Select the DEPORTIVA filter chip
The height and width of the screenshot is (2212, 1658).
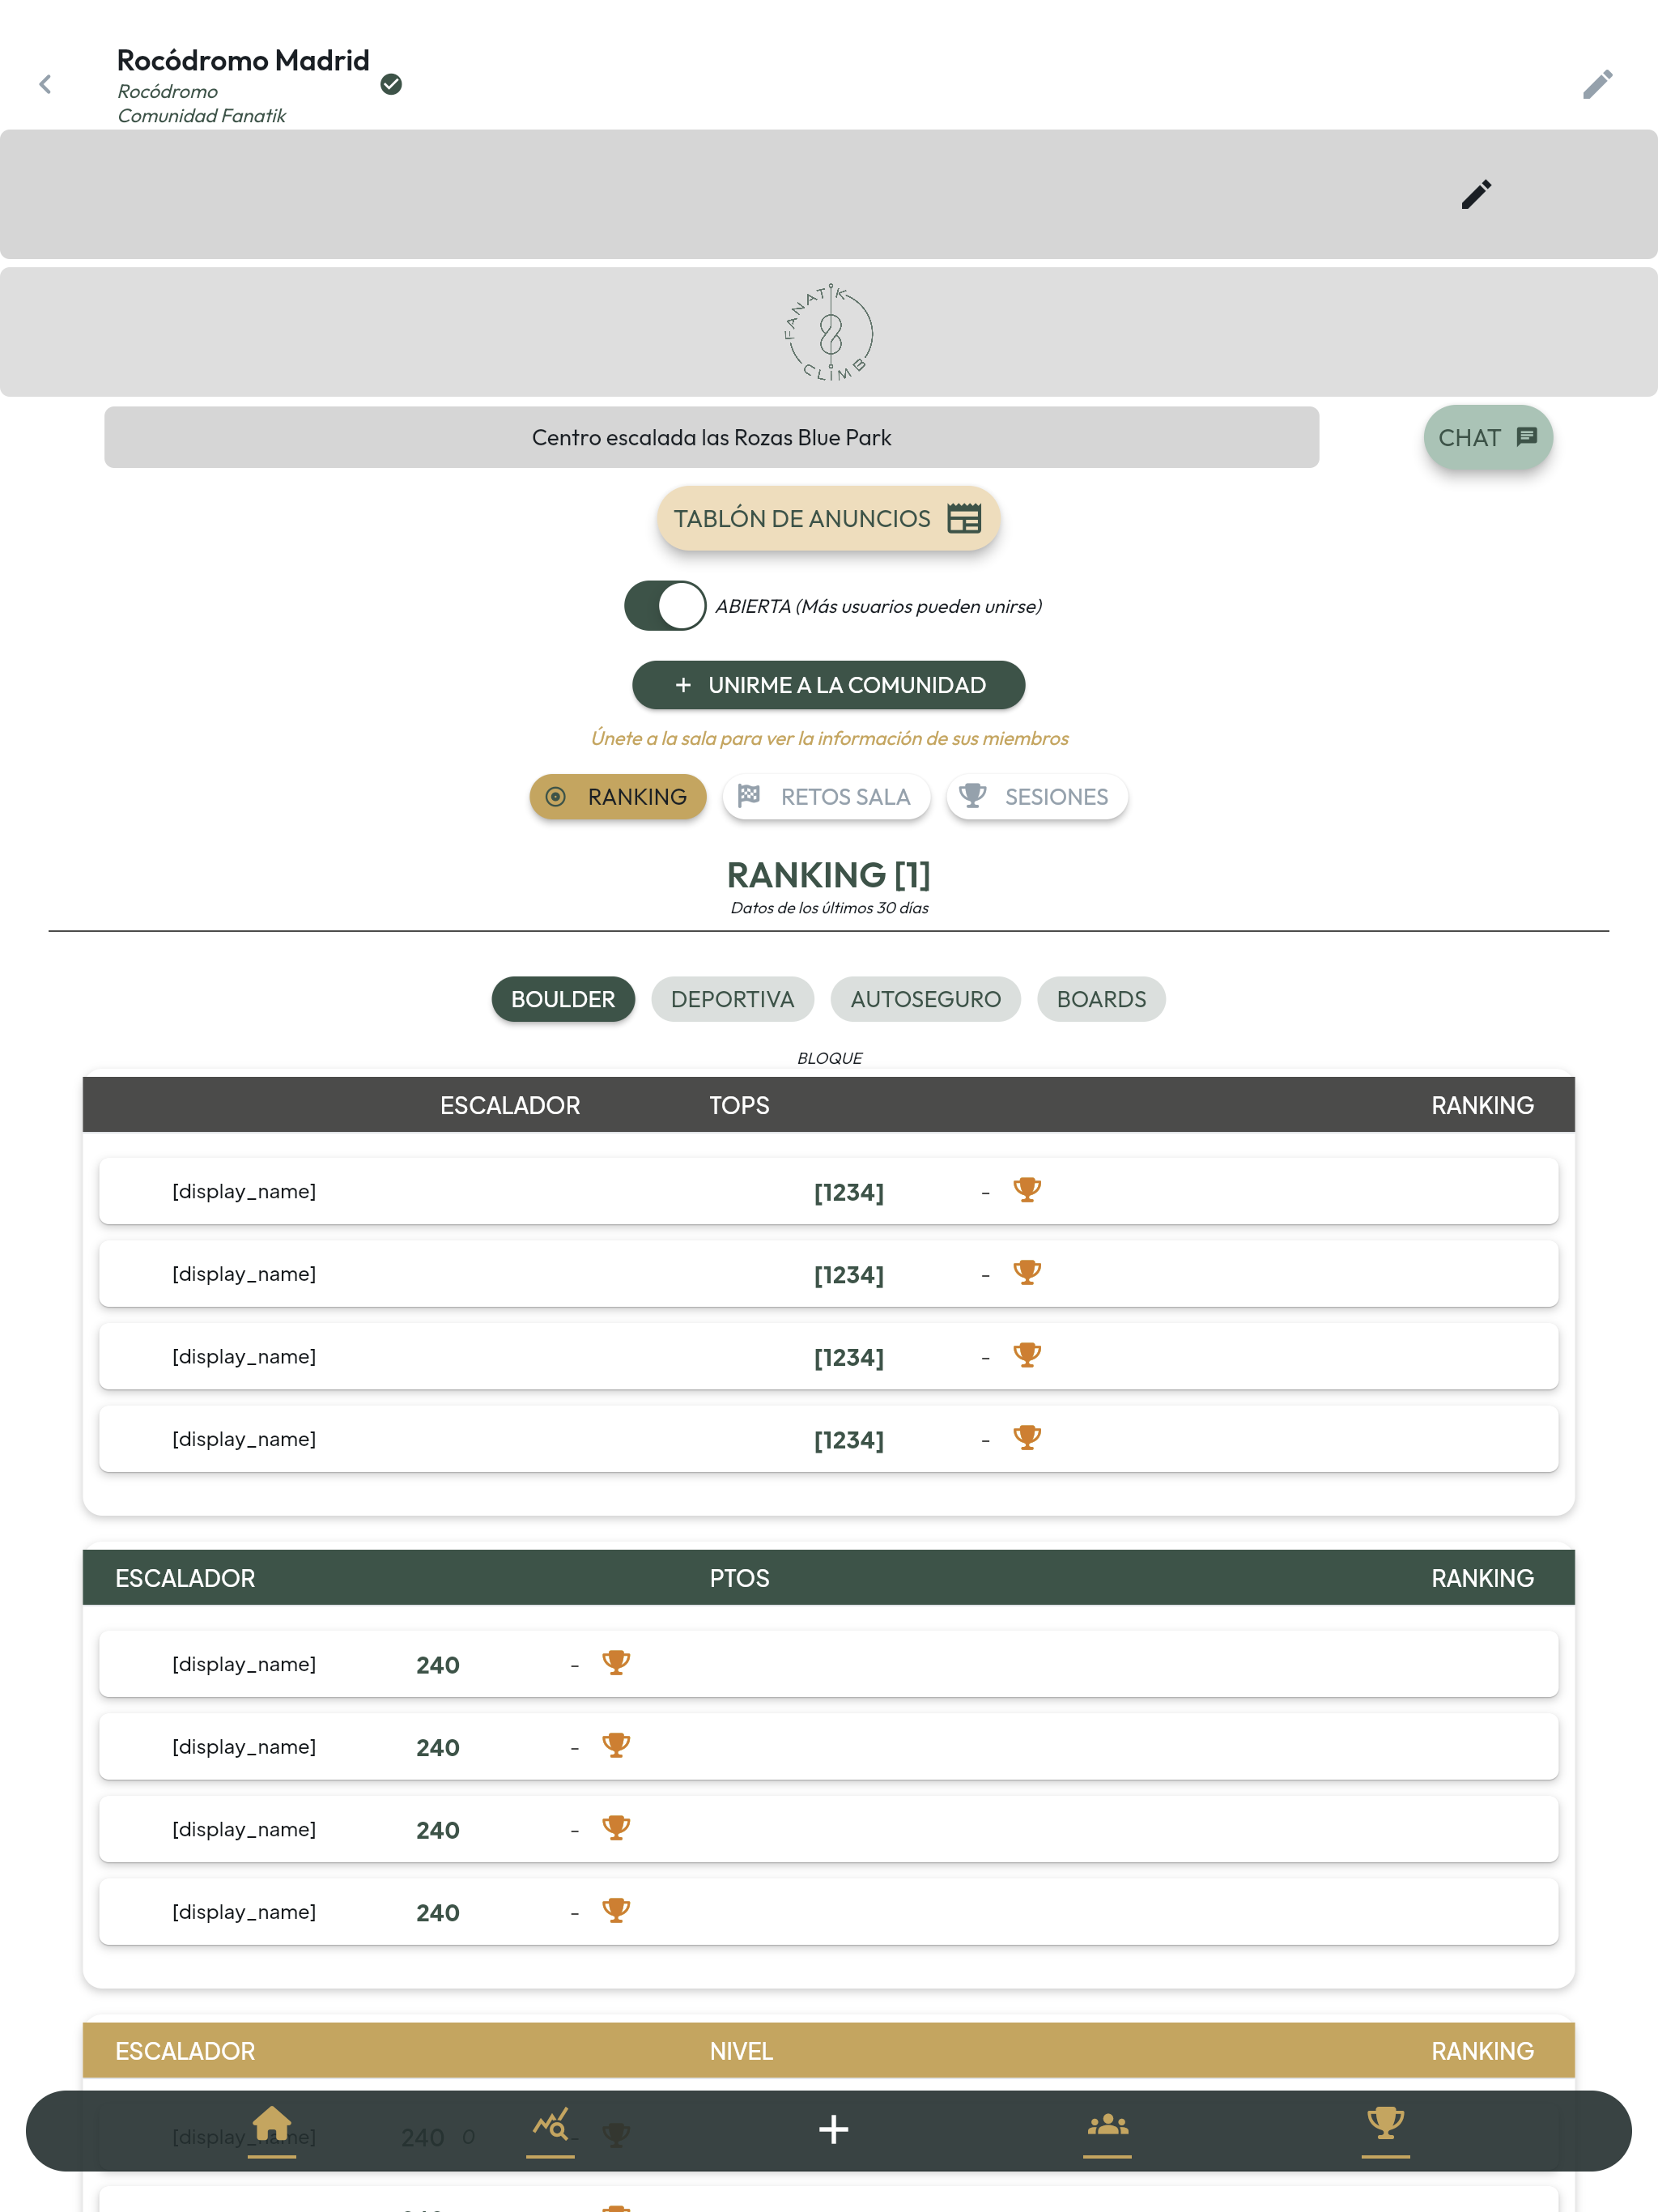coord(732,999)
